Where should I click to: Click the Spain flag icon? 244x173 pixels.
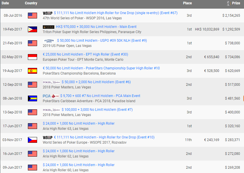click(x=32, y=71)
